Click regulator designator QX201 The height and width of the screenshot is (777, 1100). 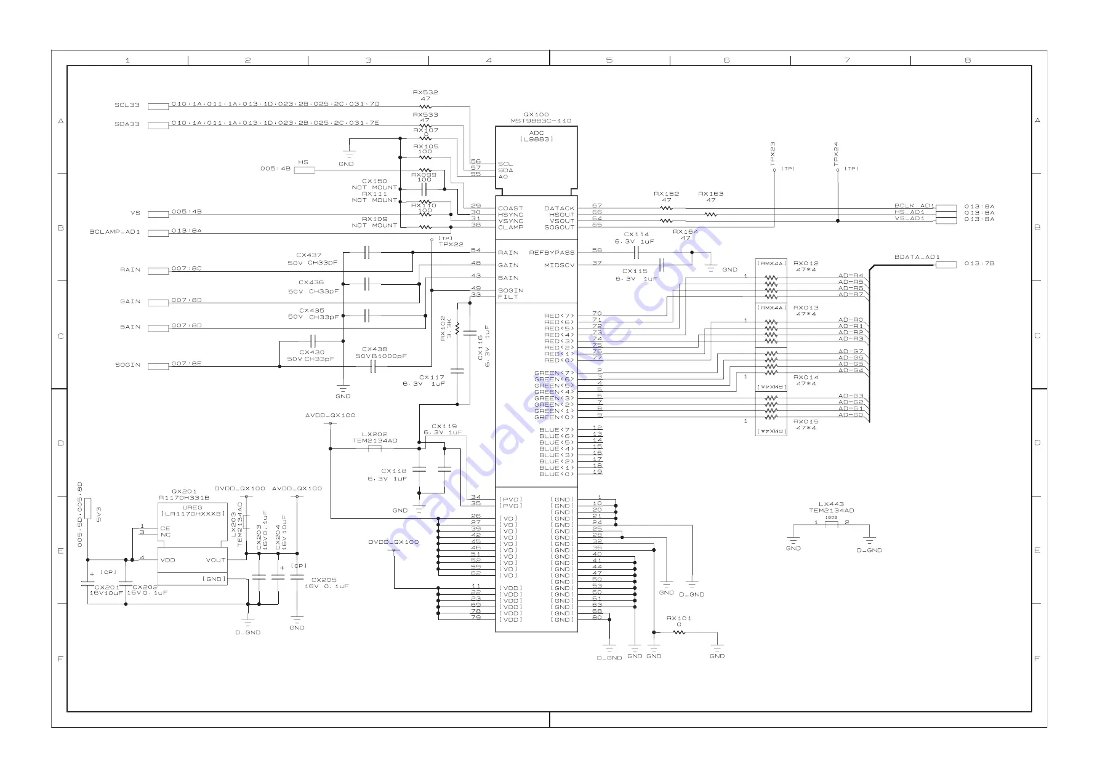tap(184, 492)
